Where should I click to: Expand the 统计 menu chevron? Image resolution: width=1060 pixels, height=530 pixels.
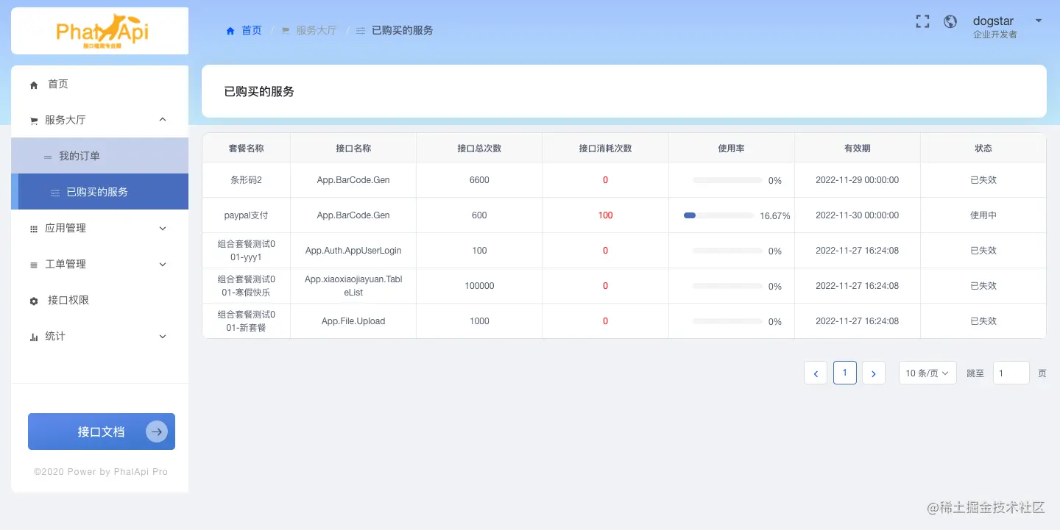[163, 336]
